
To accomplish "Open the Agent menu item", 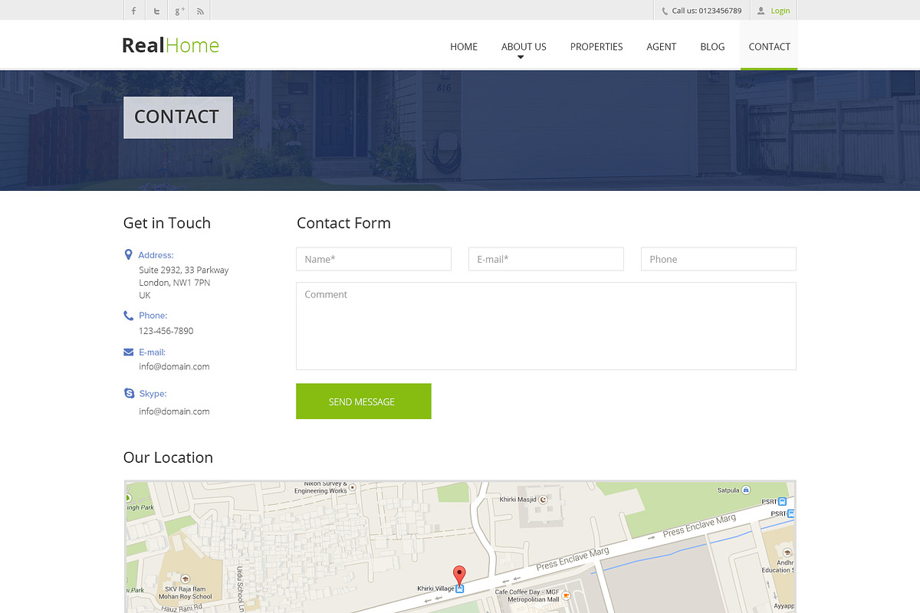I will pos(661,47).
